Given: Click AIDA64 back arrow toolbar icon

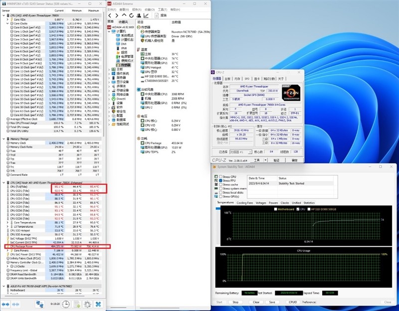Looking at the screenshot, I should (110, 15).
